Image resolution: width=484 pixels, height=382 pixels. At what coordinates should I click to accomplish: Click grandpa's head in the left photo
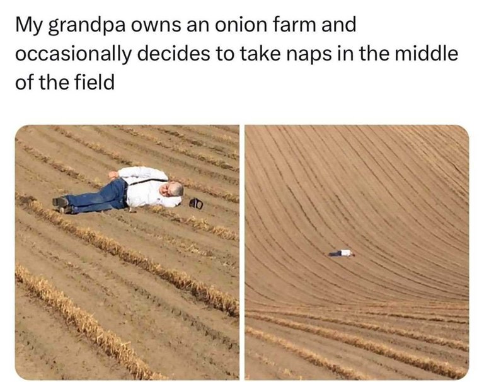pyautogui.click(x=172, y=189)
